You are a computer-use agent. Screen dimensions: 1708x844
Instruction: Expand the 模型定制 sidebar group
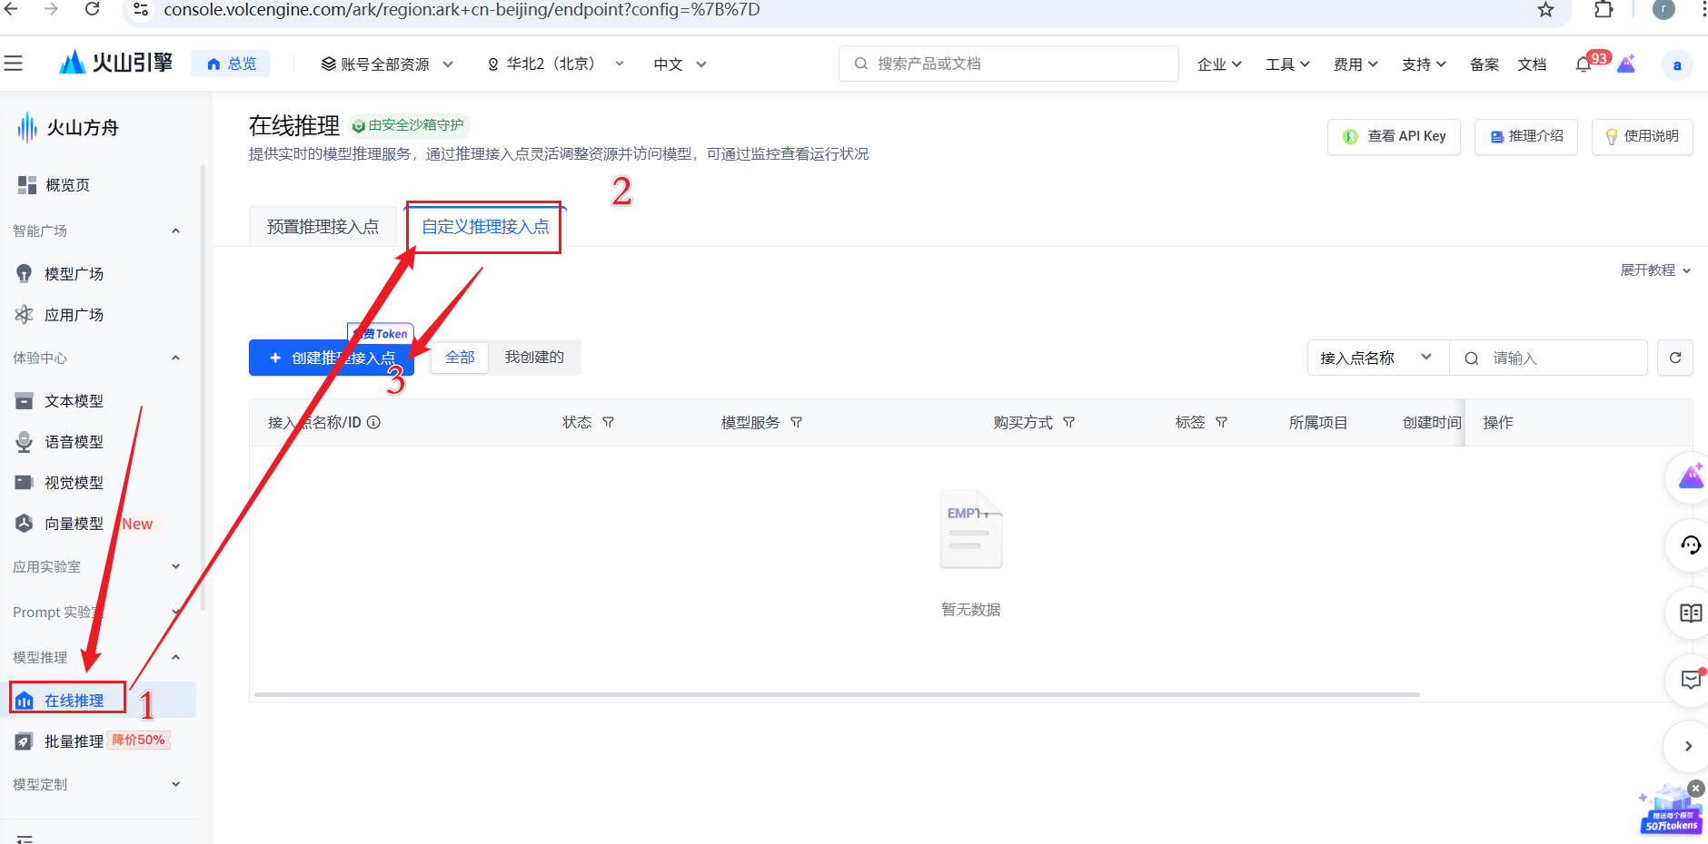[175, 784]
